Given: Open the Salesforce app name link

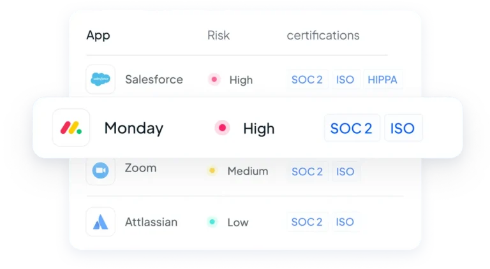Looking at the screenshot, I should (x=154, y=80).
